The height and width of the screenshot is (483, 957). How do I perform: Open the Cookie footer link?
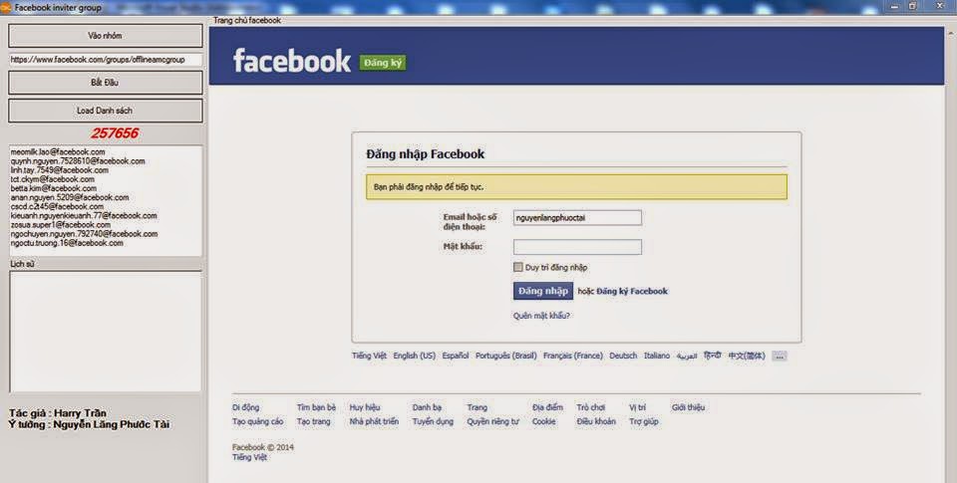[x=544, y=421]
